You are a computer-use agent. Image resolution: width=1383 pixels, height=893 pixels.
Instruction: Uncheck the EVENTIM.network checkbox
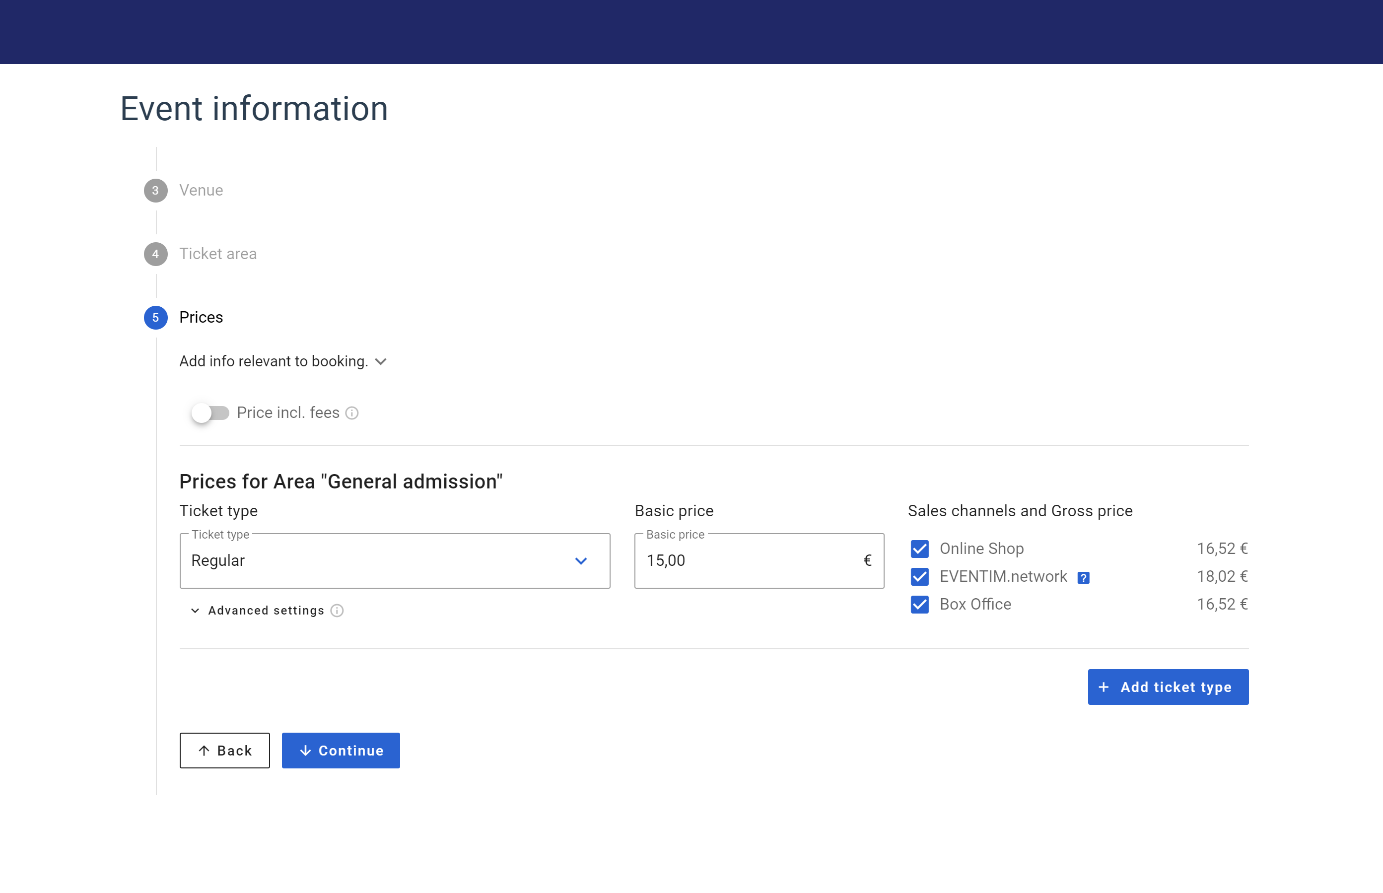919,576
